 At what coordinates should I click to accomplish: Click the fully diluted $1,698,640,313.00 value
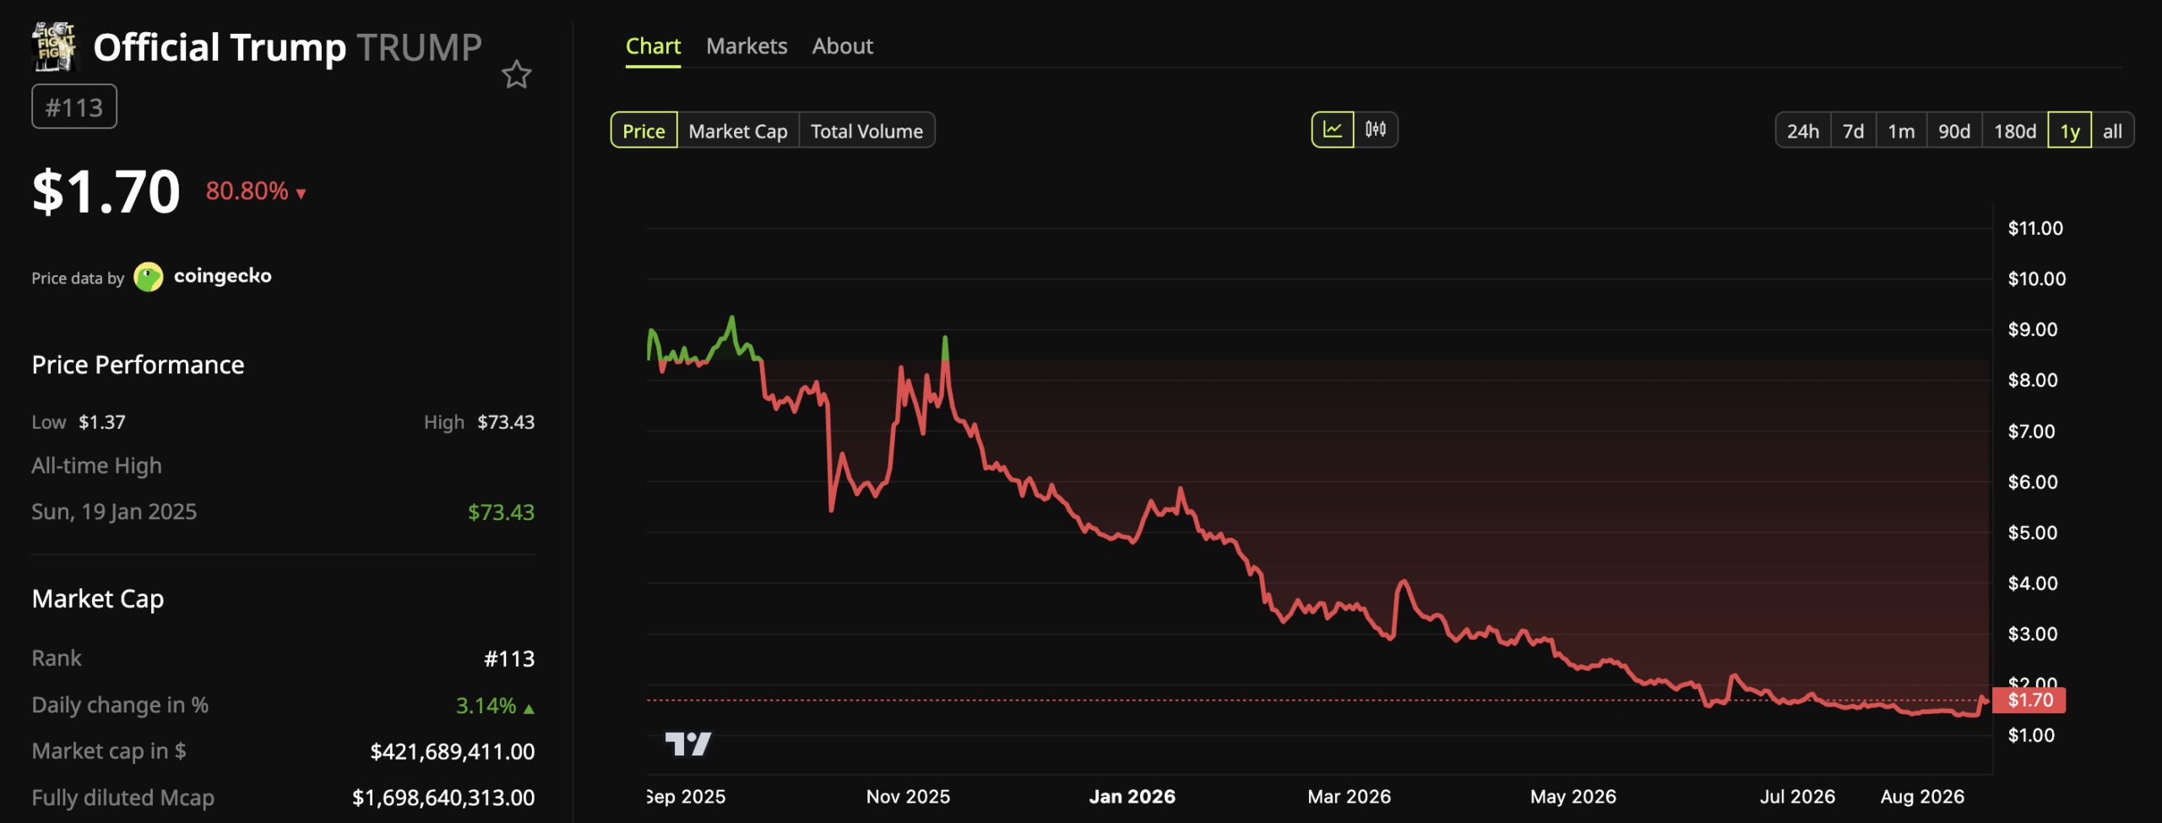tap(443, 798)
